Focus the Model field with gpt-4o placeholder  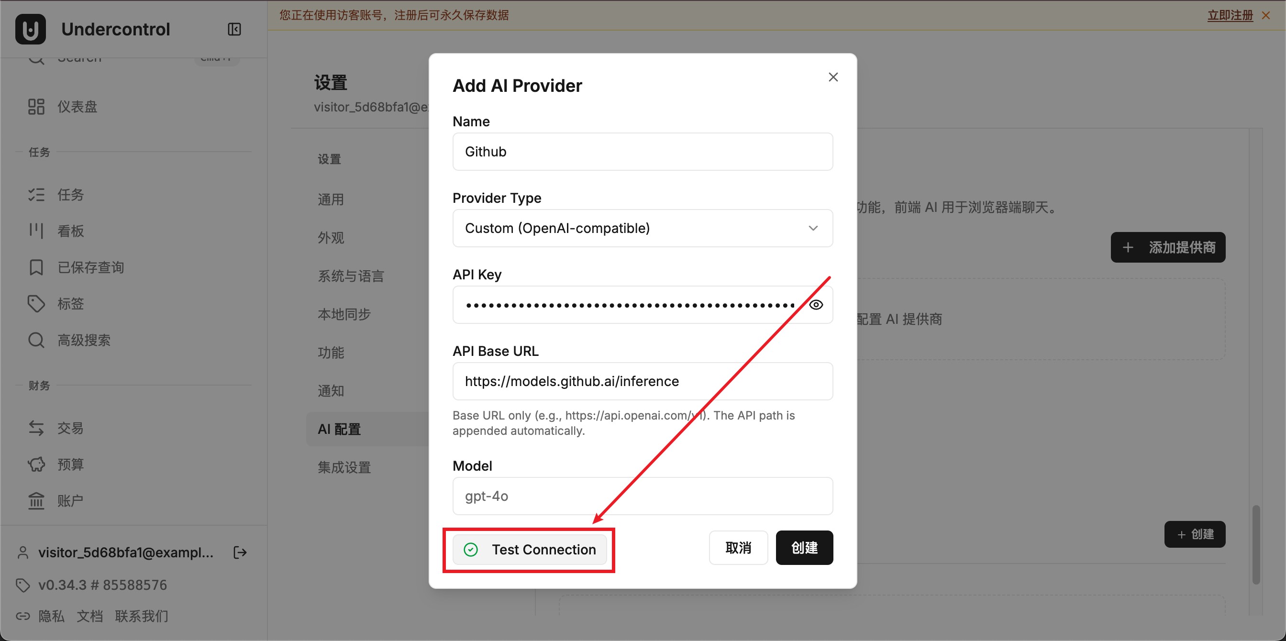click(x=643, y=496)
